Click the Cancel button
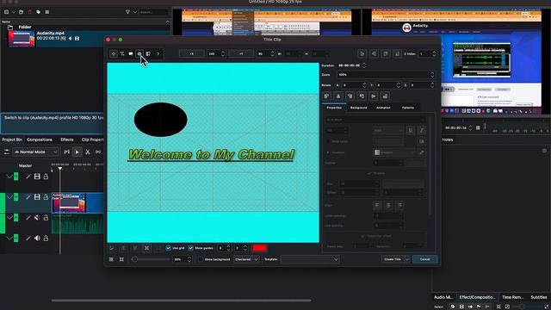 pos(424,259)
